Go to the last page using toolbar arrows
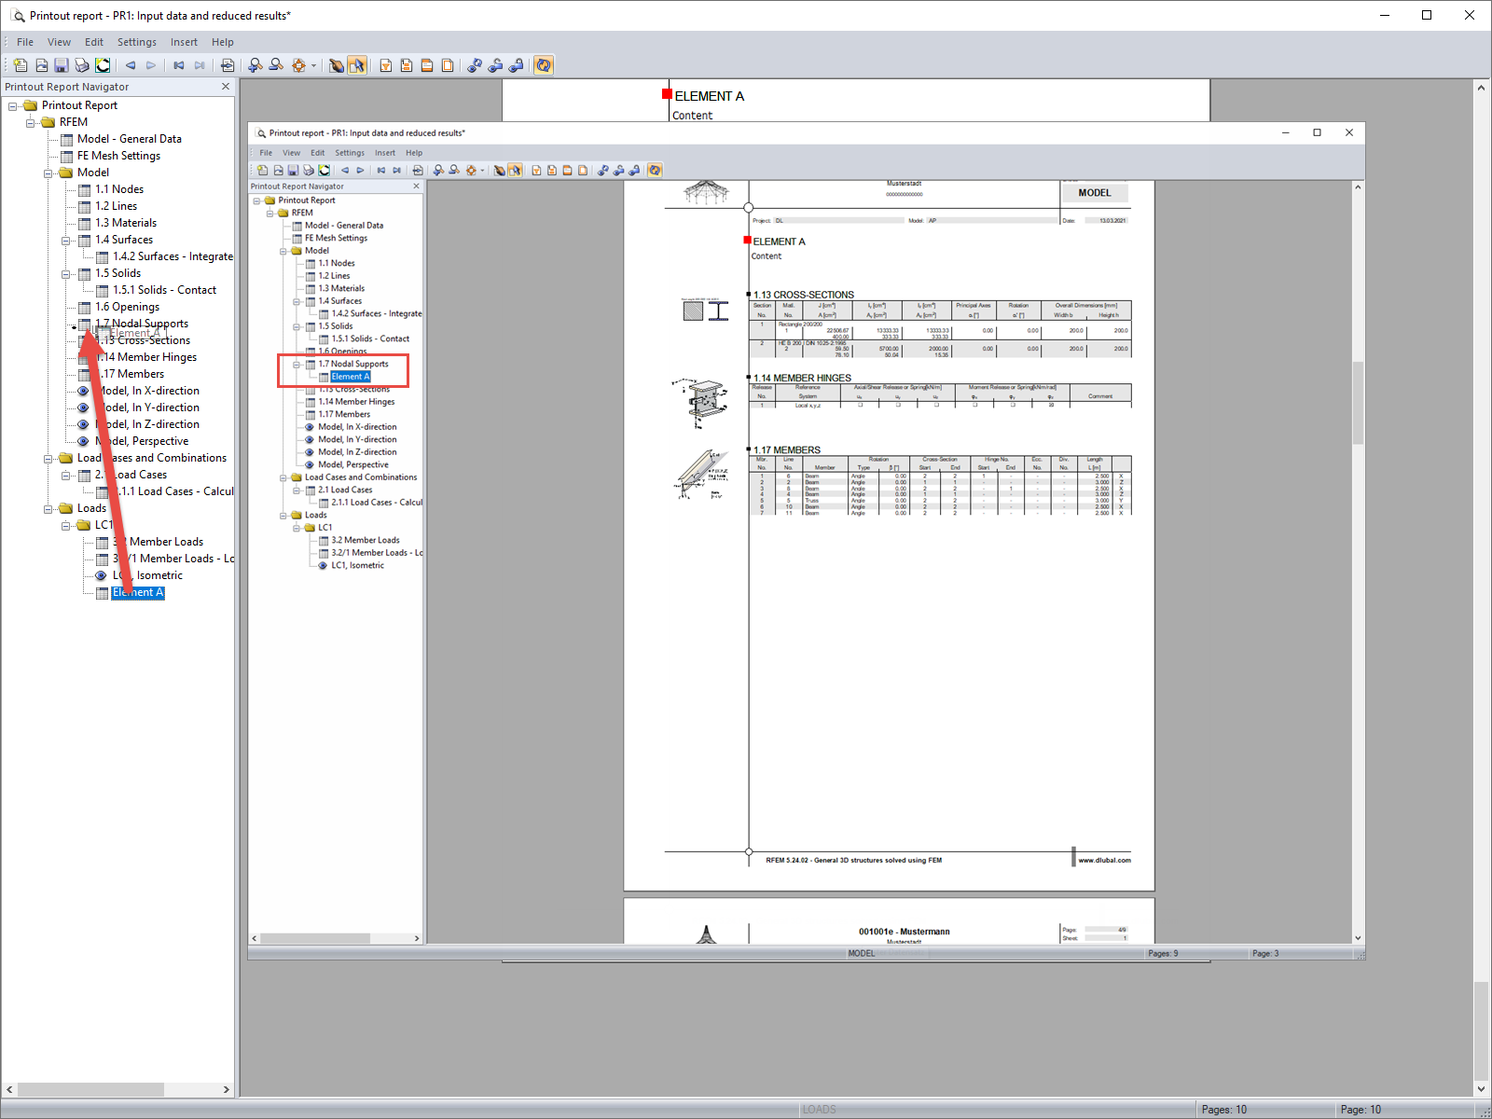This screenshot has height=1119, width=1492. [x=200, y=65]
